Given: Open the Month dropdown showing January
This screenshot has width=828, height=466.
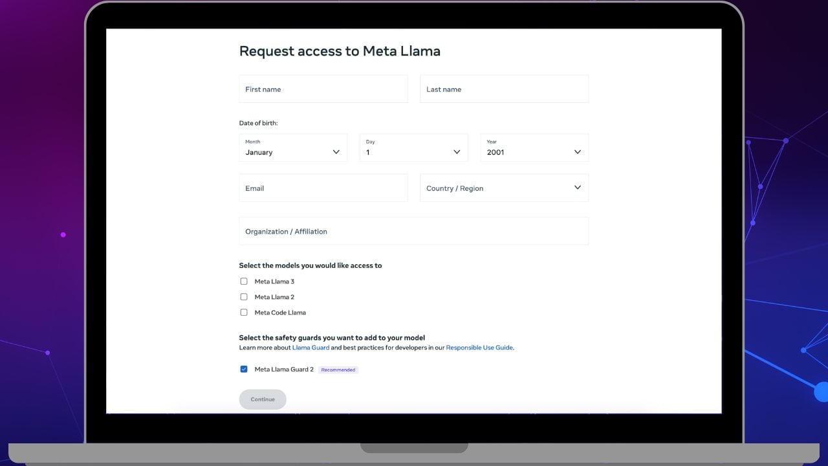Looking at the screenshot, I should (293, 148).
